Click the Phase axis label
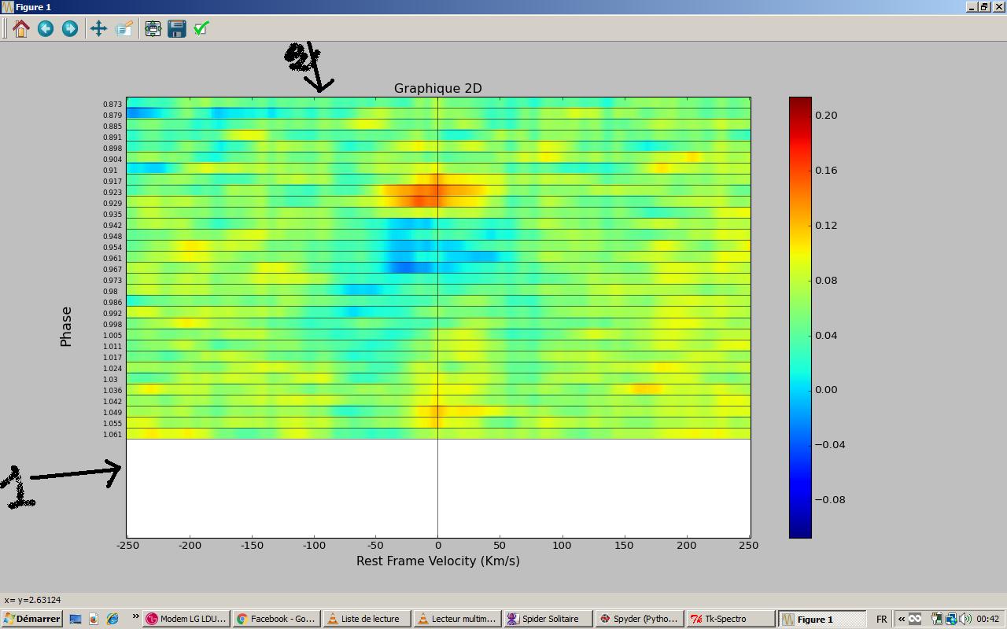The image size is (1007, 629). (x=66, y=326)
